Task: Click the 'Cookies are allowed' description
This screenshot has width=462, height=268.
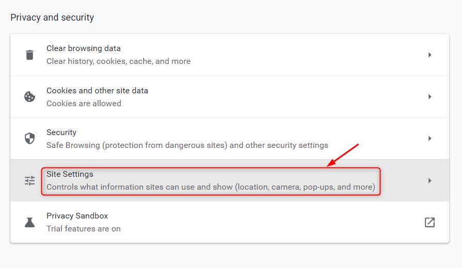Action: tap(84, 104)
